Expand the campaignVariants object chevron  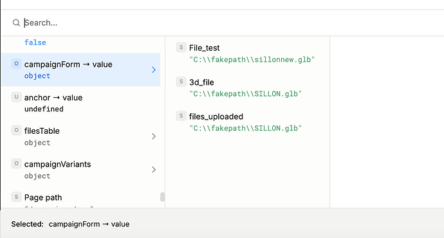pyautogui.click(x=154, y=170)
